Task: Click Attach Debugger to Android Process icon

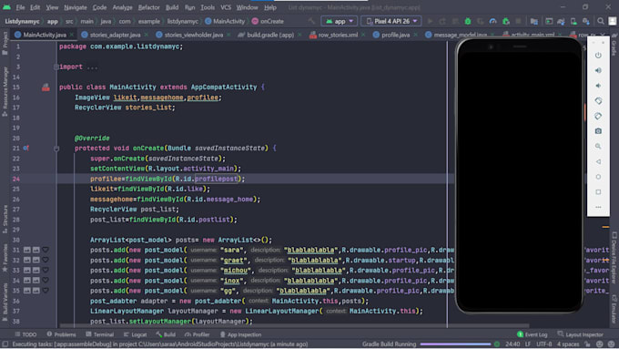Action: click(x=506, y=21)
